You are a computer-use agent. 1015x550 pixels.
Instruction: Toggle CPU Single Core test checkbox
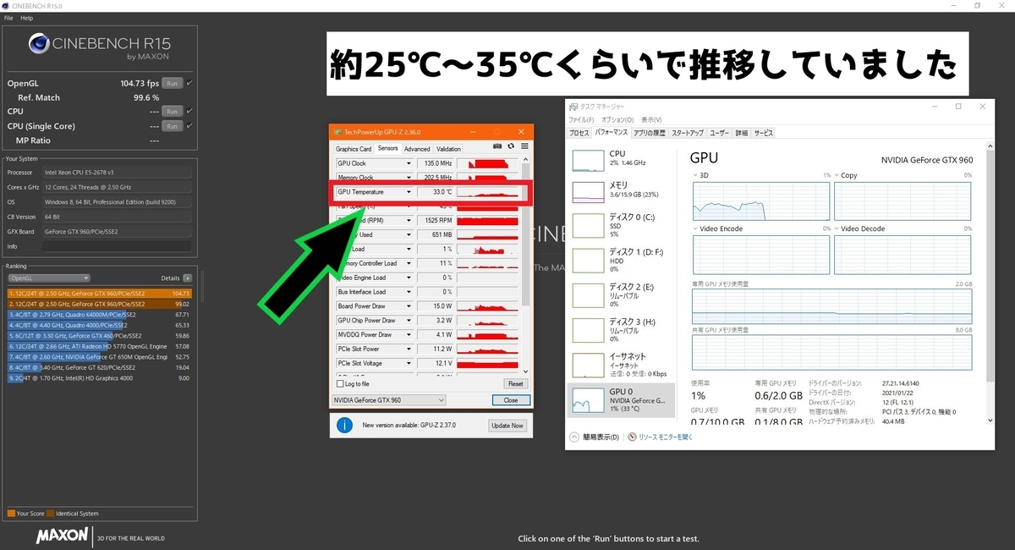coord(189,125)
